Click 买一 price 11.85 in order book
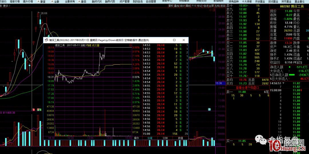The image size is (309, 154). click(243, 43)
